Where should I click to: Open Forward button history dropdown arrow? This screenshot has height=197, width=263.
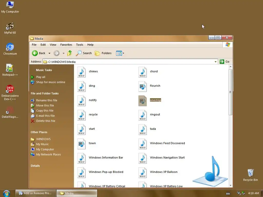click(x=63, y=53)
